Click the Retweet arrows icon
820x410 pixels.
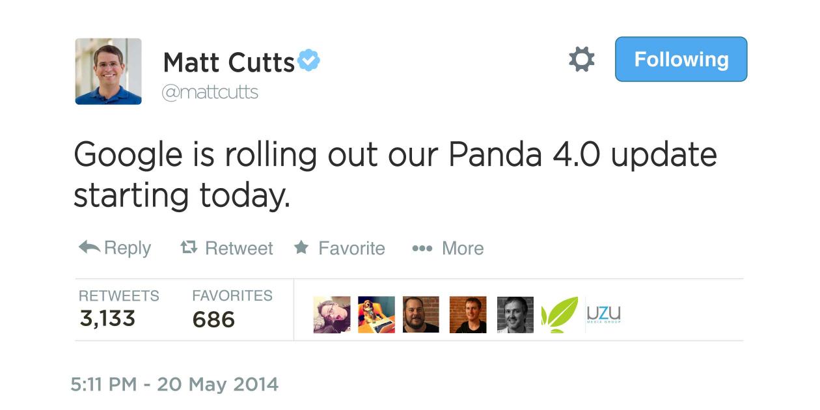189,247
